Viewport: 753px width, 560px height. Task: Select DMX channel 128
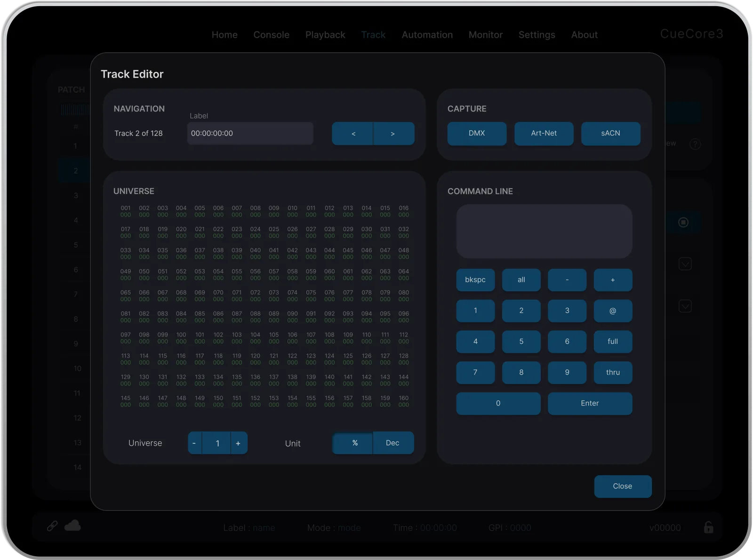[404, 359]
